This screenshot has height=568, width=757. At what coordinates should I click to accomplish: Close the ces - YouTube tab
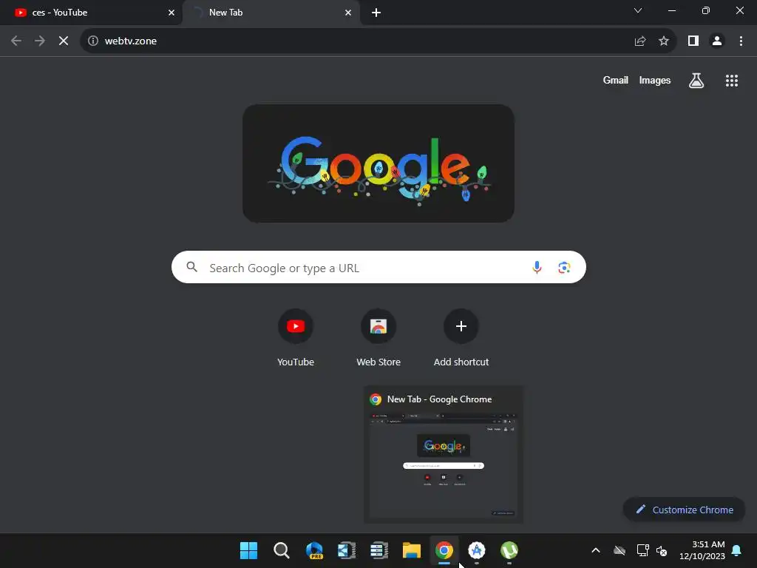172,13
